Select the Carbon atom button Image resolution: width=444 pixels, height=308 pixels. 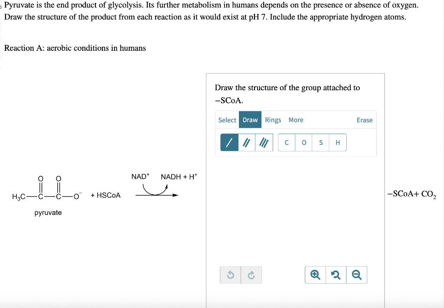tap(287, 142)
